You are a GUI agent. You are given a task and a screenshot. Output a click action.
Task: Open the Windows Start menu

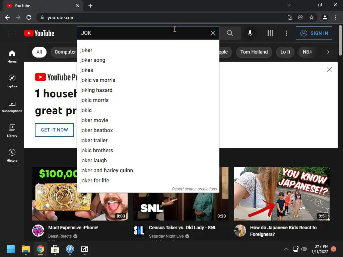[x=11, y=249]
